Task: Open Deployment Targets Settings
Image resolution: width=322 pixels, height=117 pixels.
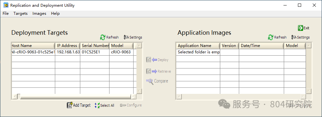Action: (x=133, y=37)
